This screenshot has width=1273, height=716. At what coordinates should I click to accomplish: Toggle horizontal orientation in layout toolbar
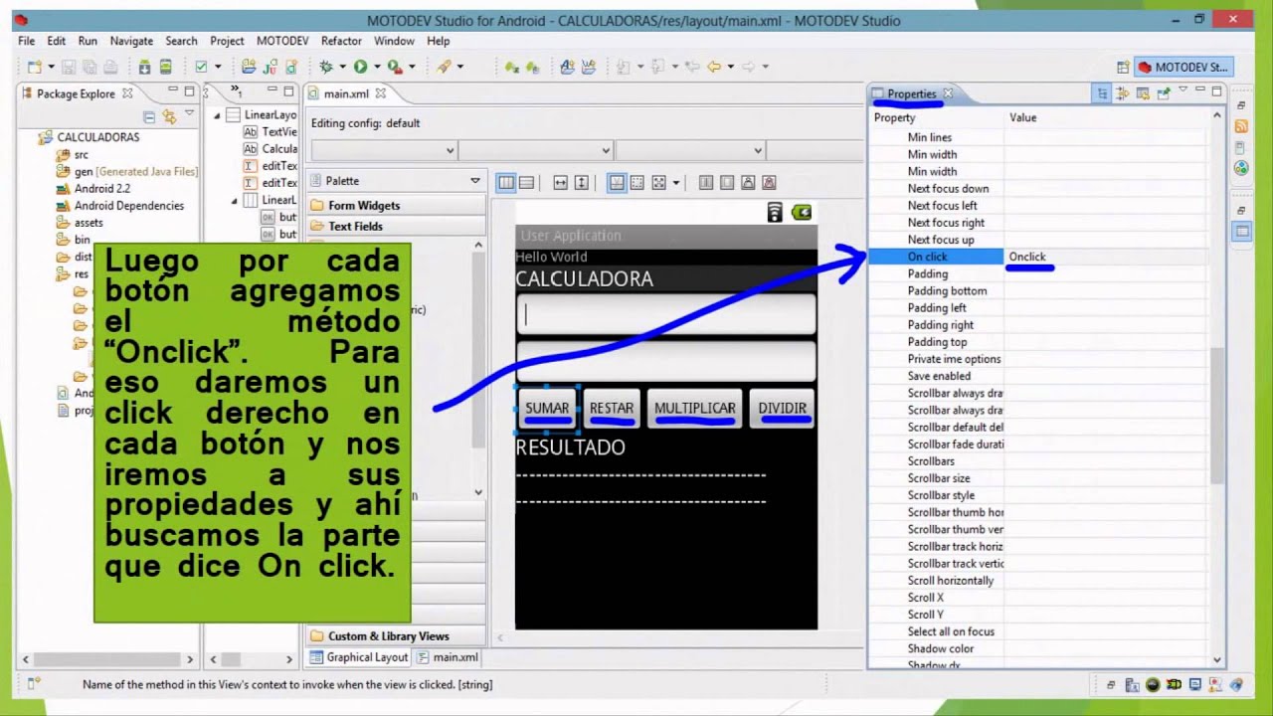(505, 182)
